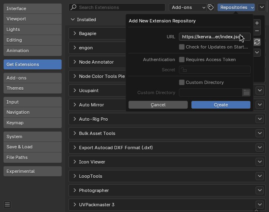The height and width of the screenshot is (212, 269).
Task: Enable Check for Updates on Startup
Action: (x=182, y=47)
